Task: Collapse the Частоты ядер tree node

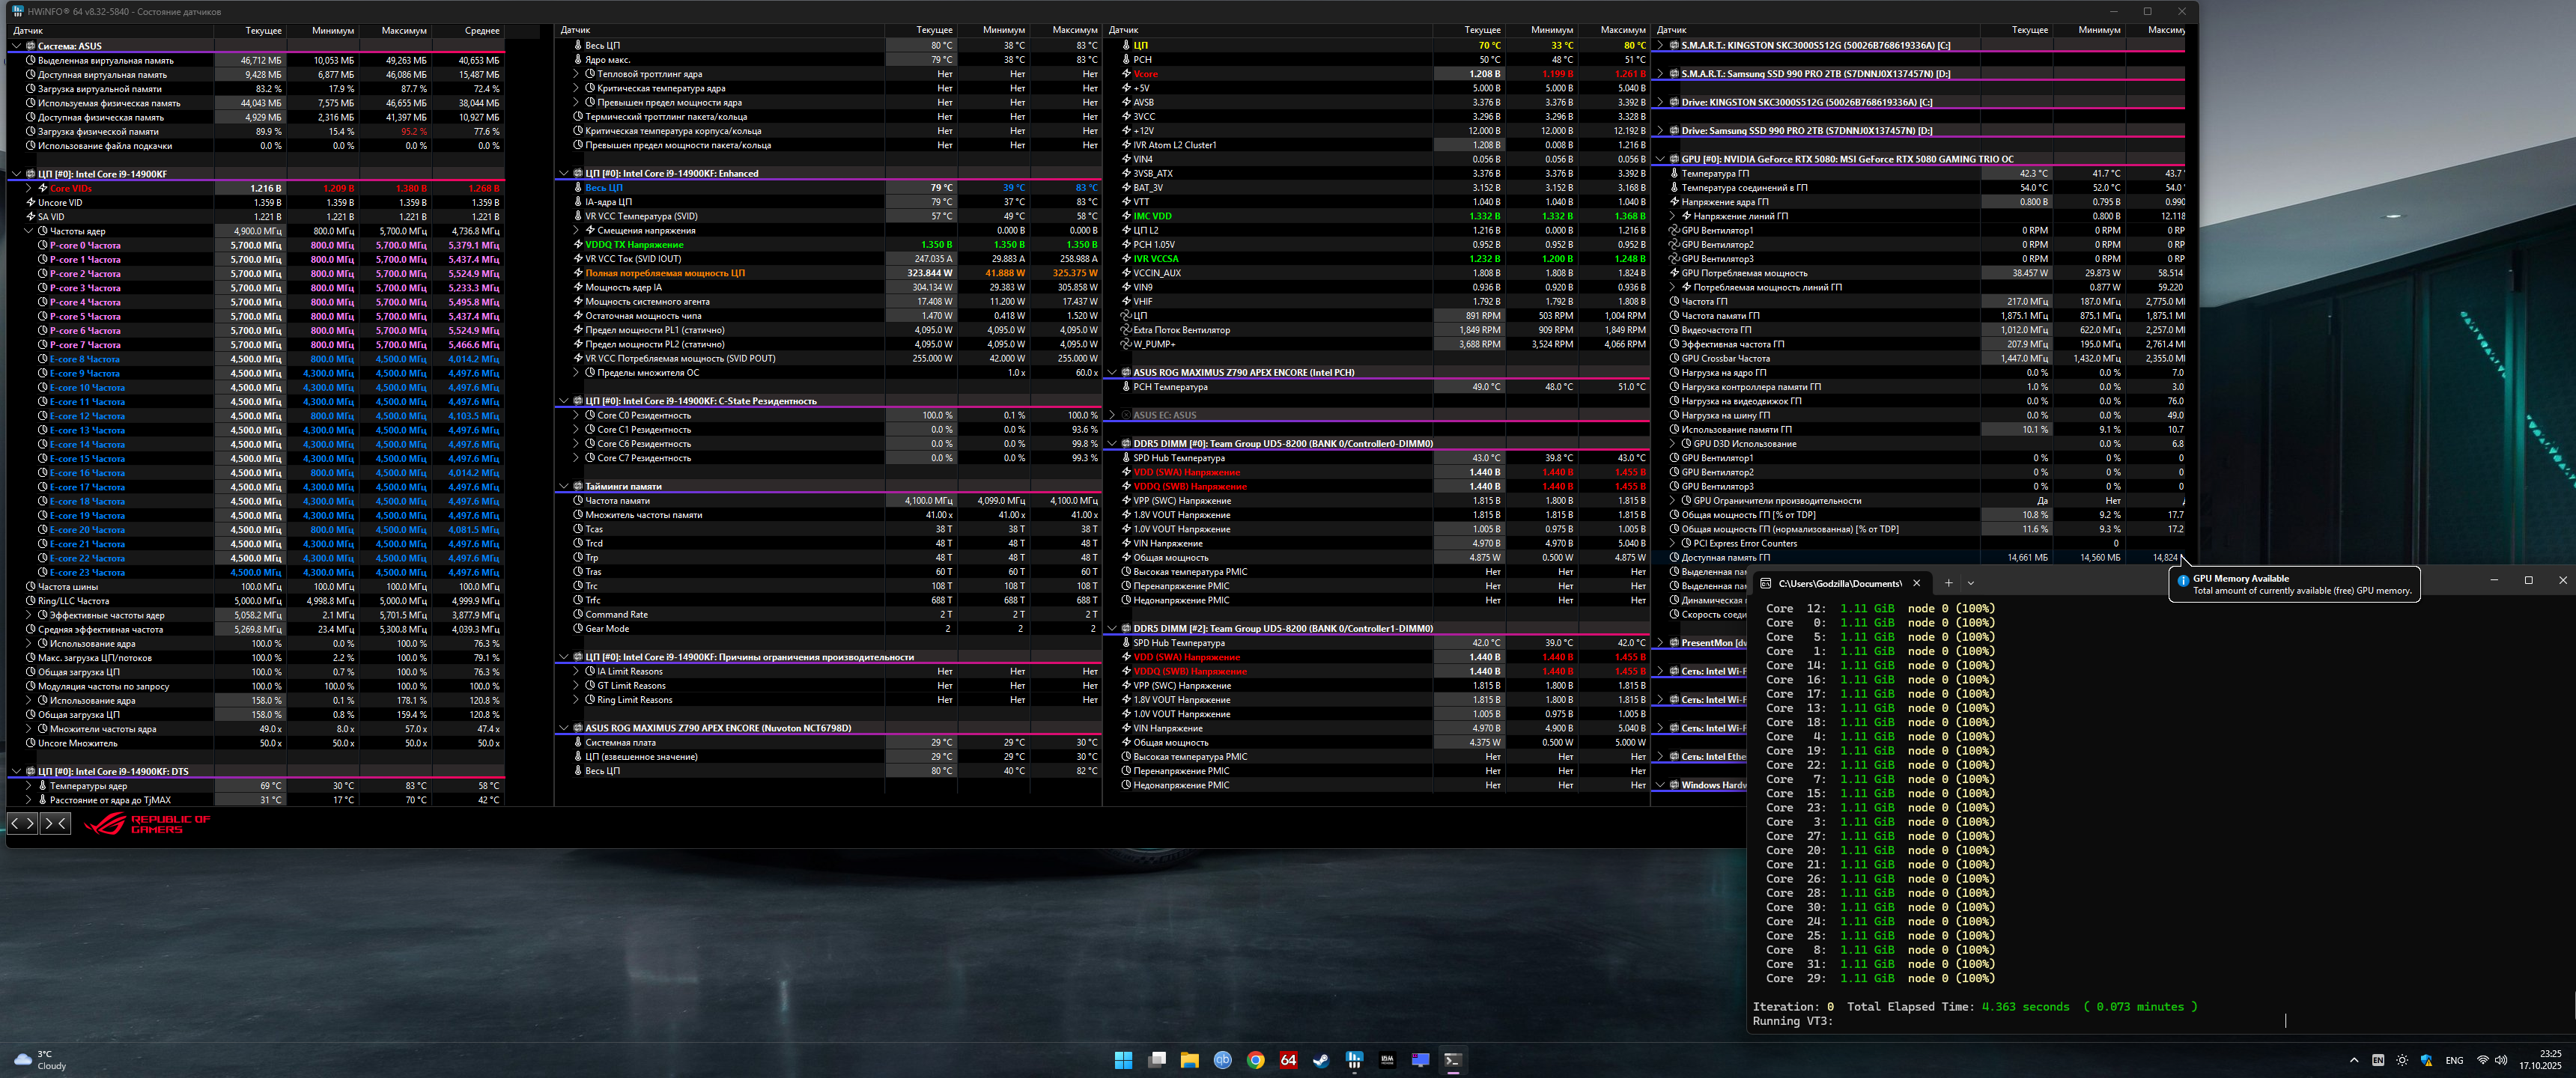Action: pos(29,231)
